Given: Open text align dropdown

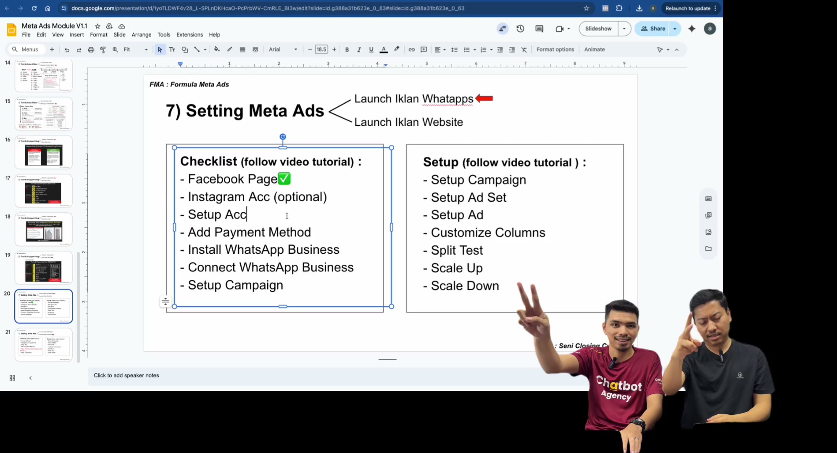Looking at the screenshot, I should coord(440,49).
